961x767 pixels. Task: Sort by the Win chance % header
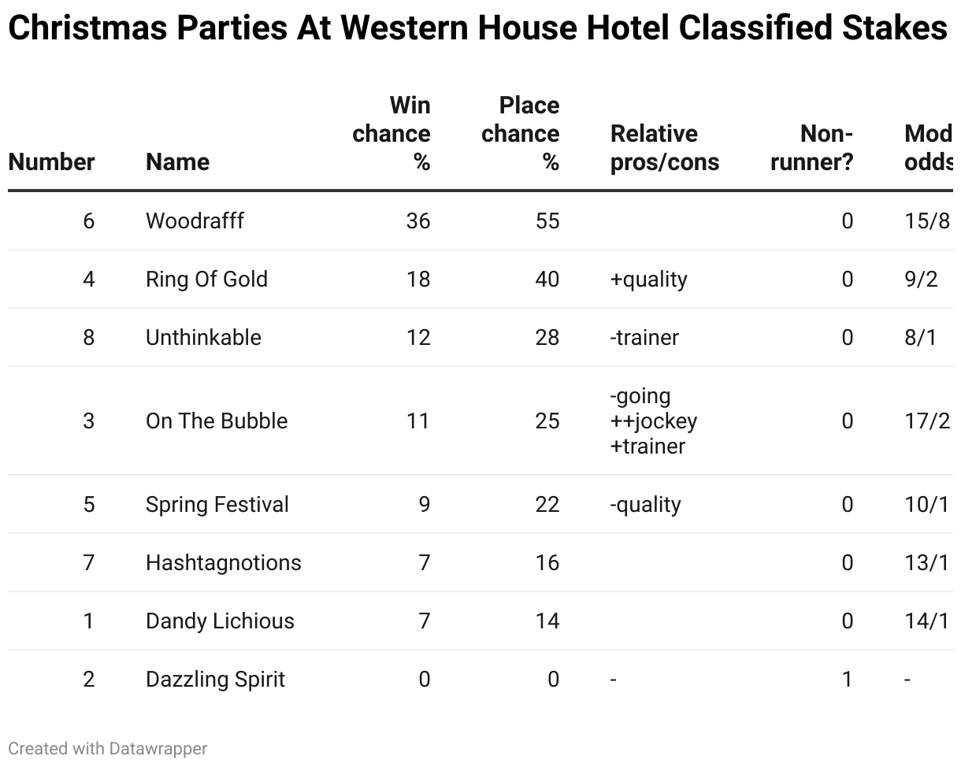pyautogui.click(x=391, y=134)
